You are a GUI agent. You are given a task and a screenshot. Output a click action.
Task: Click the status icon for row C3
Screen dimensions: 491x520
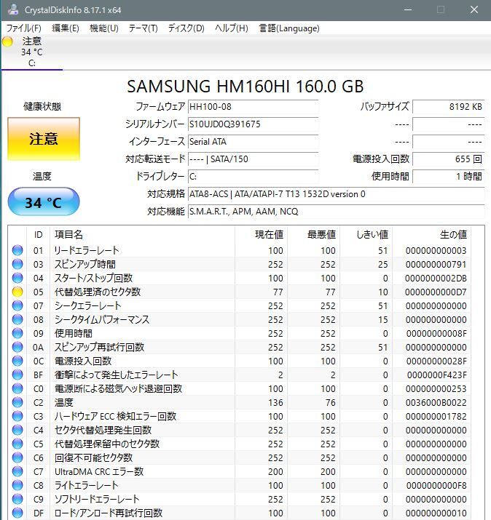[x=17, y=416]
